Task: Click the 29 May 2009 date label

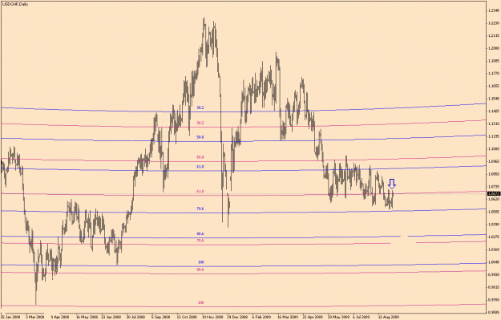Action: (338, 317)
